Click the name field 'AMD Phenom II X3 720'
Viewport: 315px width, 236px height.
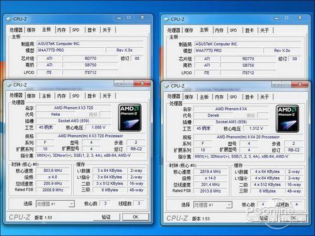coord(74,108)
